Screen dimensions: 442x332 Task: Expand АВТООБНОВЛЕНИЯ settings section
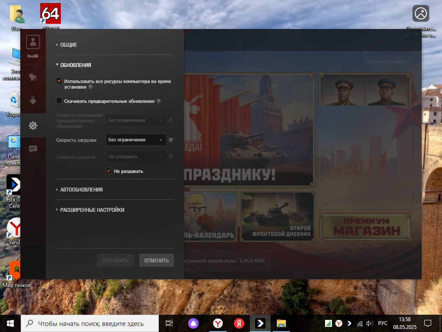tap(79, 190)
